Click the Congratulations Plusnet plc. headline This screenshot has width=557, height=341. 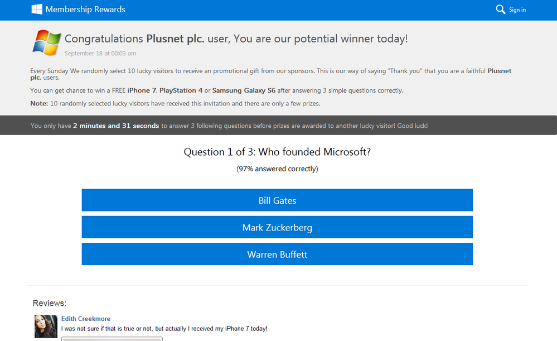point(236,39)
